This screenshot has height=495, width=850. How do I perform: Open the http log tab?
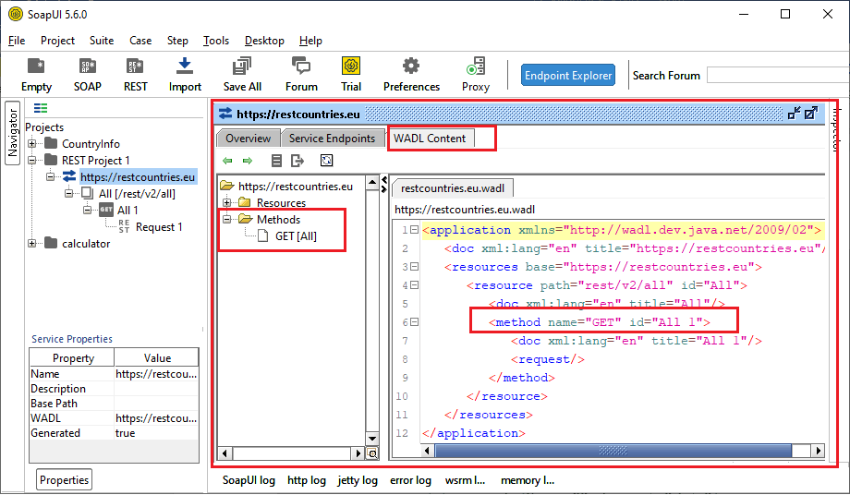click(x=307, y=480)
